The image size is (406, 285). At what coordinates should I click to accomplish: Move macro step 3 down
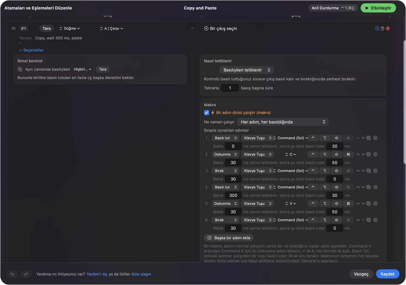point(363,171)
